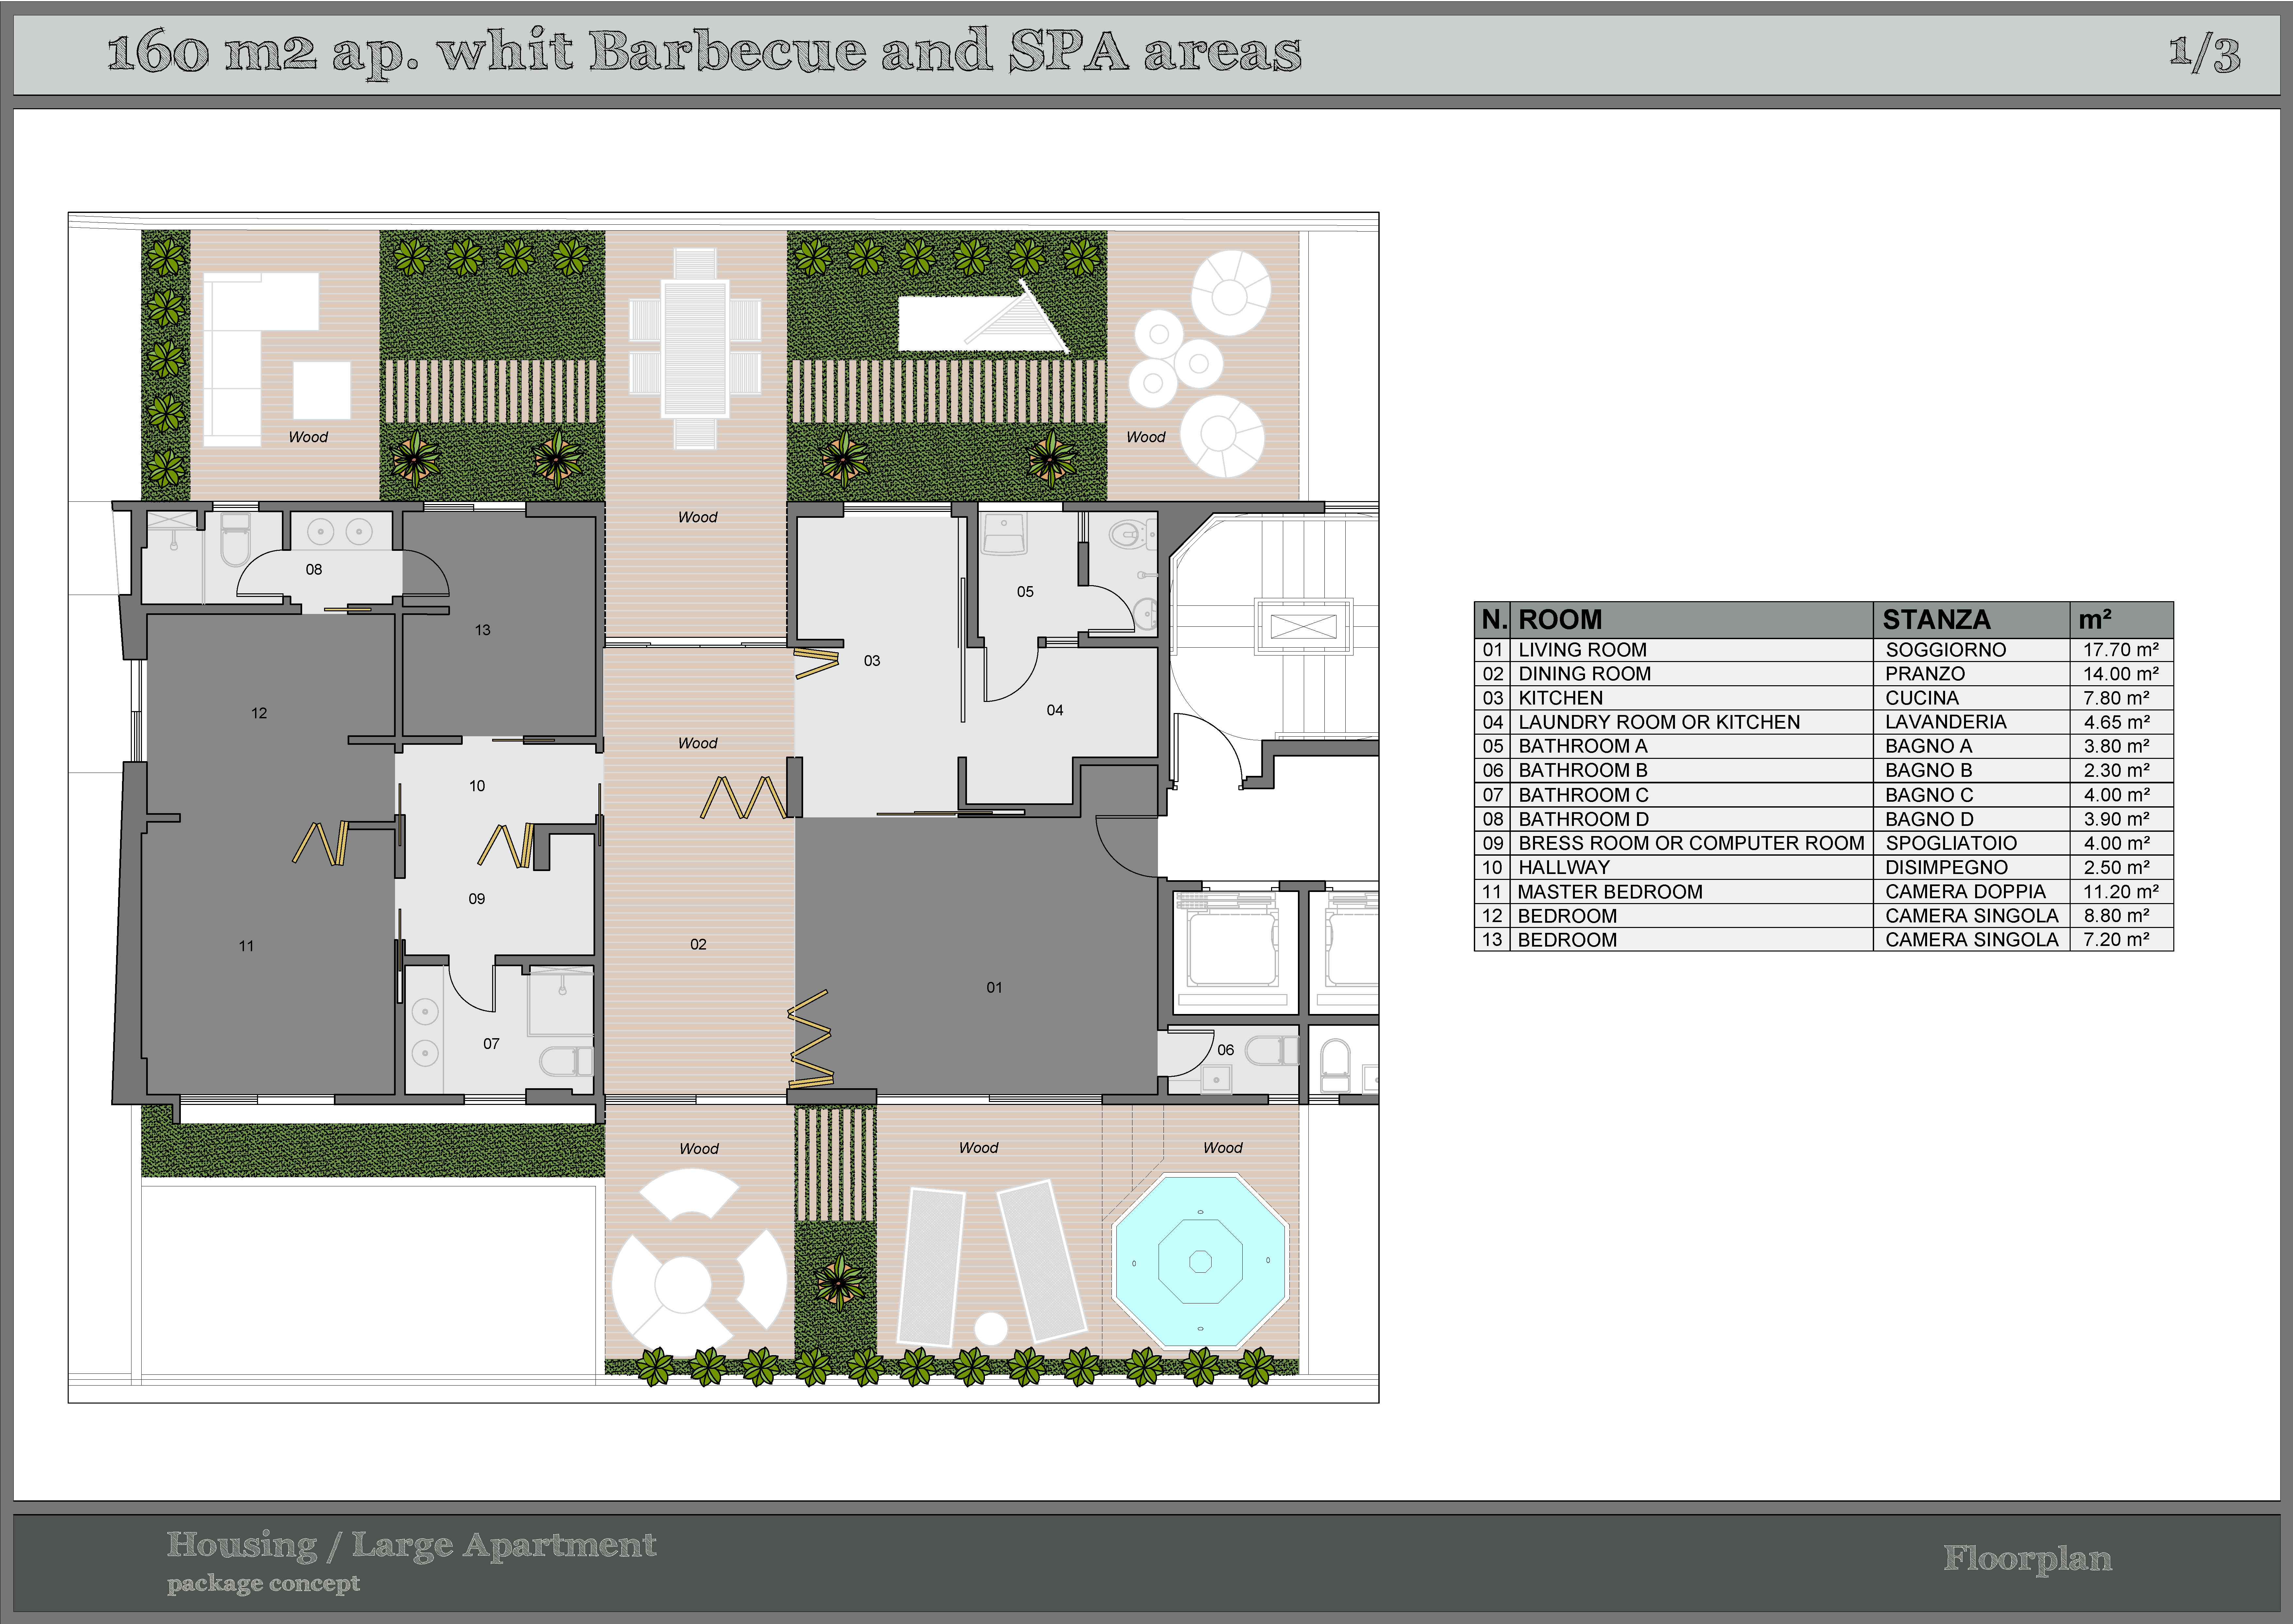Select the outdoor dining table with chairs
2293x1624 pixels.
click(695, 349)
